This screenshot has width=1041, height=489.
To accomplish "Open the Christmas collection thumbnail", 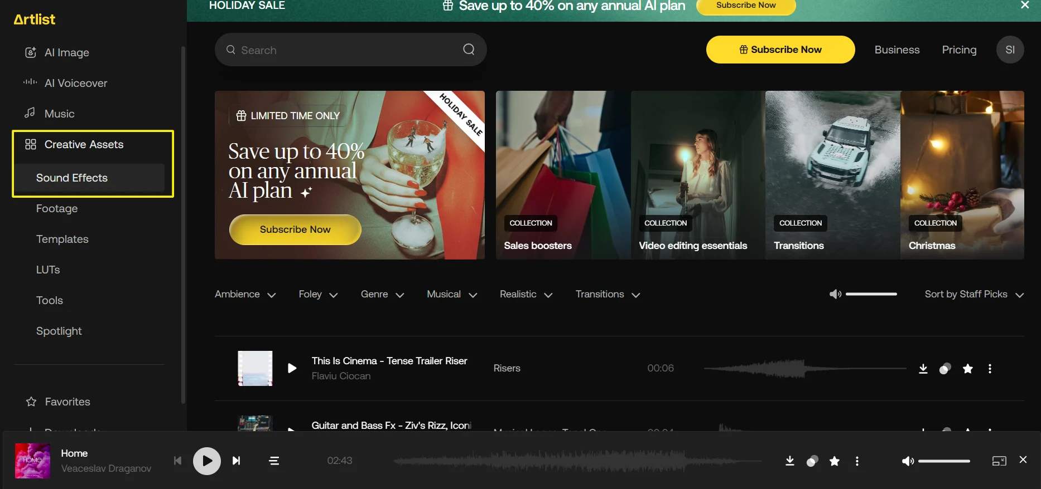I will click(962, 175).
